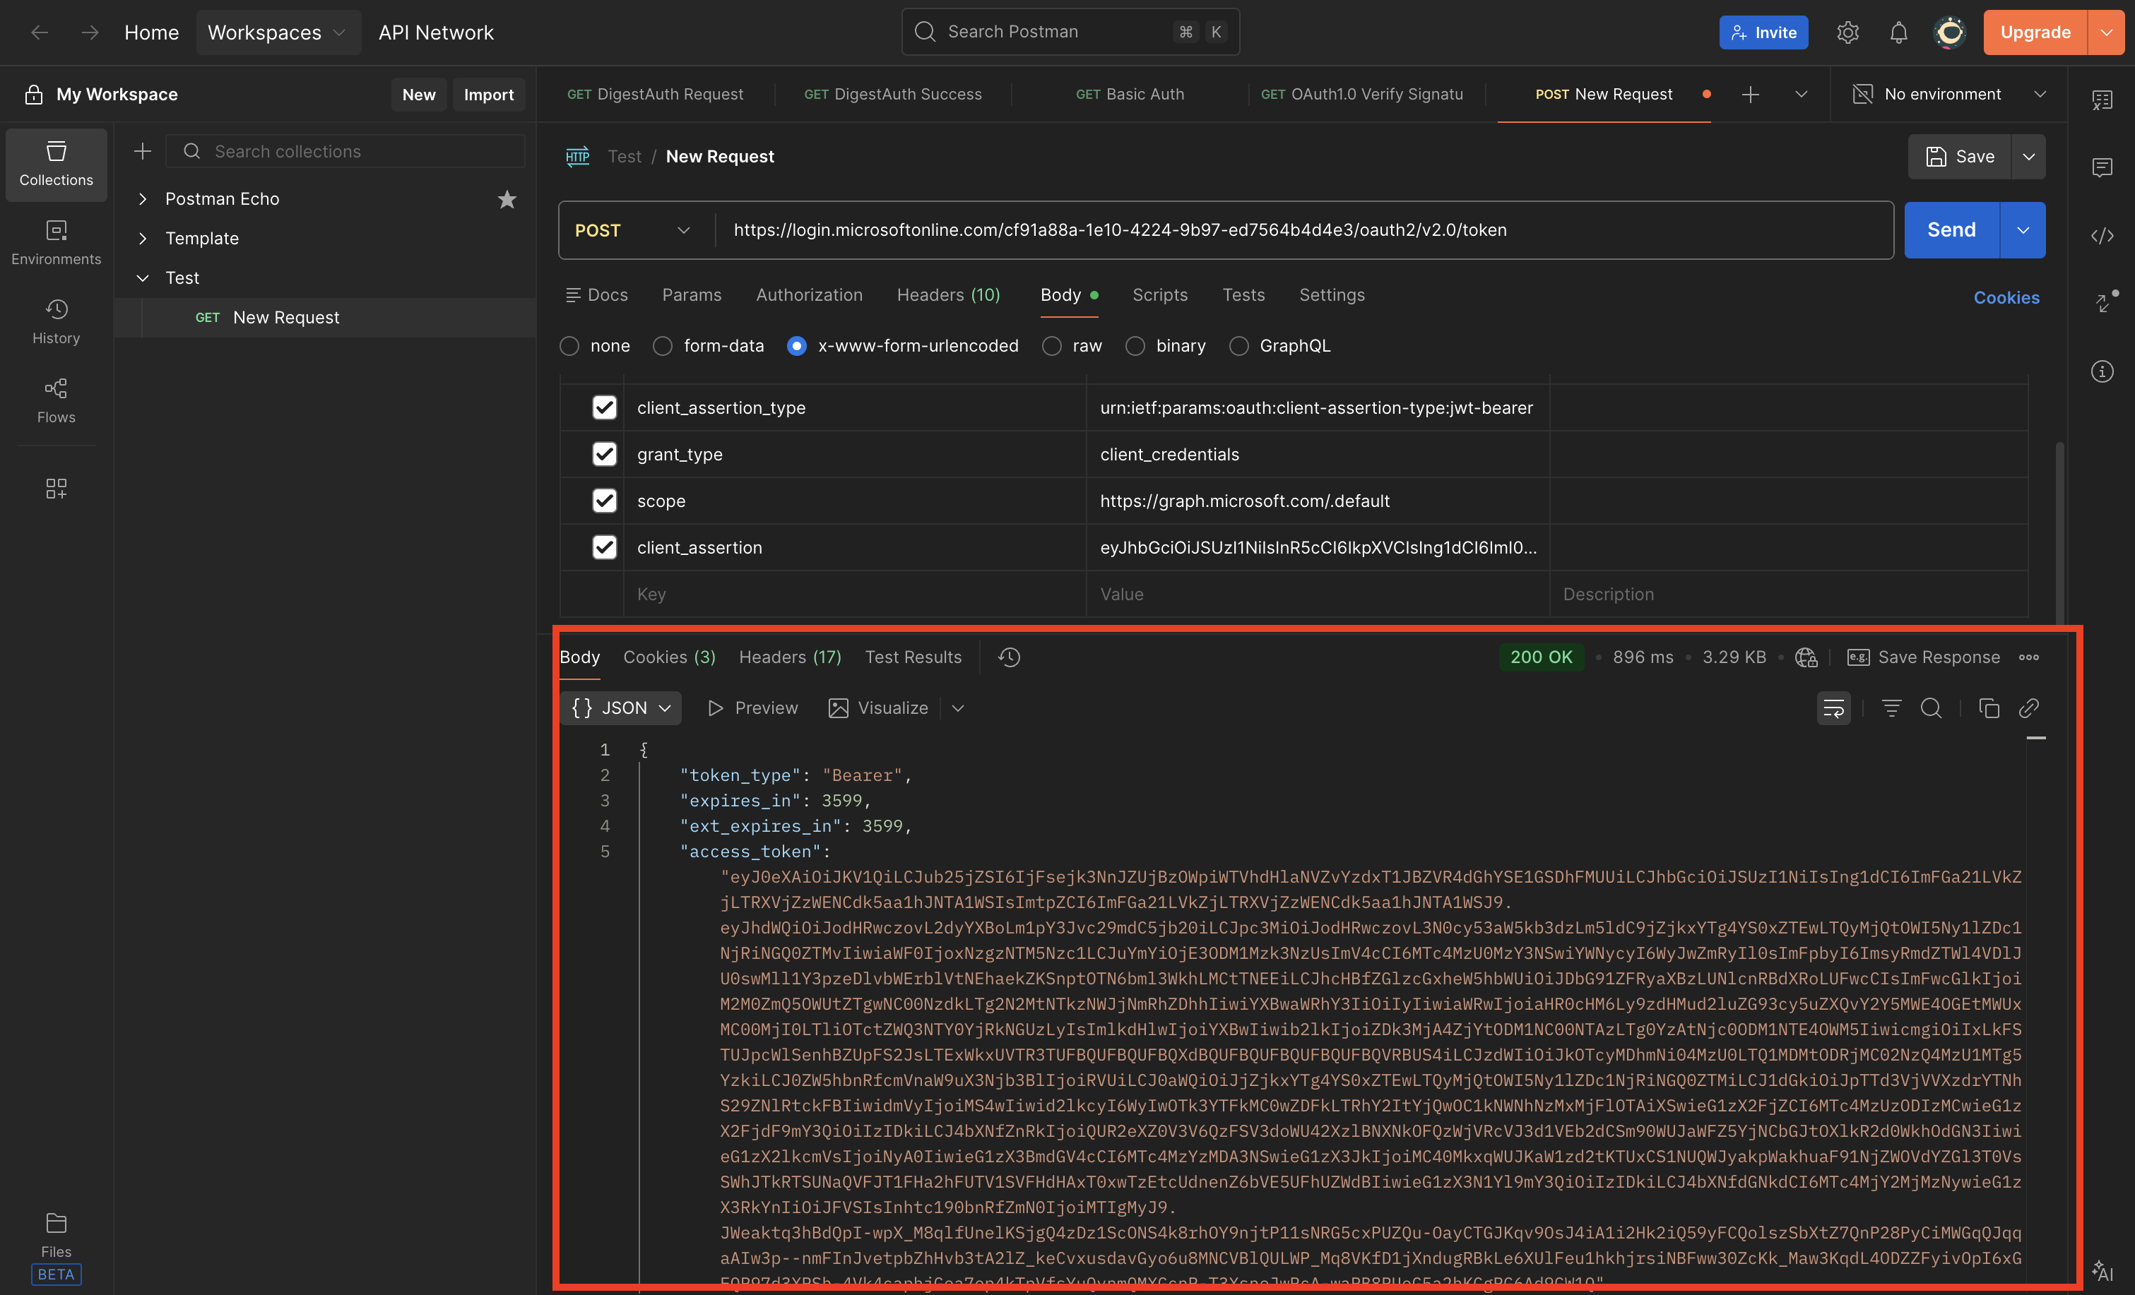The height and width of the screenshot is (1295, 2135).
Task: Click the Search collections field
Action: coord(345,152)
